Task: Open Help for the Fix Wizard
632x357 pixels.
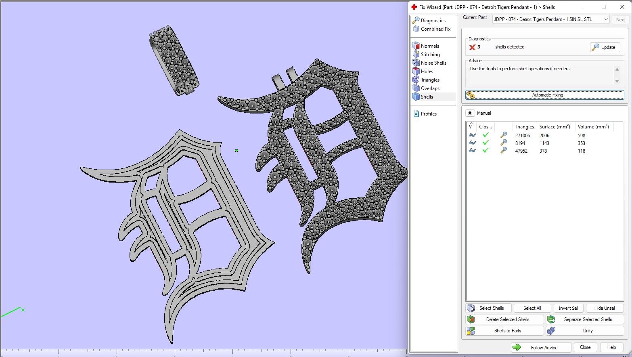Action: tap(611, 347)
